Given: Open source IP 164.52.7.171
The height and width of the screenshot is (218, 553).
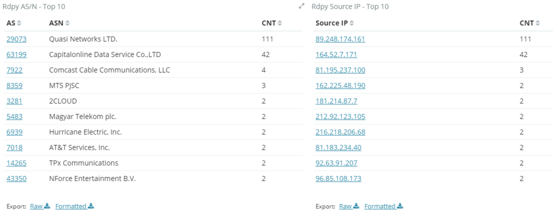Looking at the screenshot, I should (336, 54).
